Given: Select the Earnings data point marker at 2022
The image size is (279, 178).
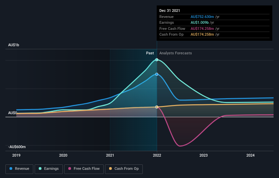Looking at the screenshot, I should point(157,60).
